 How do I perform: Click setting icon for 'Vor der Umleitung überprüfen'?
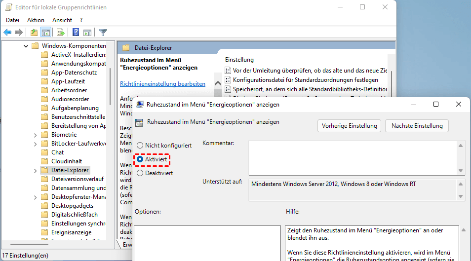point(228,71)
